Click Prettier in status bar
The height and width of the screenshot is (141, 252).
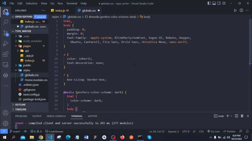[229, 132]
